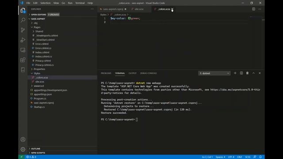Click the Split Editor Right icon
Viewport: 283px width, 159px height.
point(253,9)
